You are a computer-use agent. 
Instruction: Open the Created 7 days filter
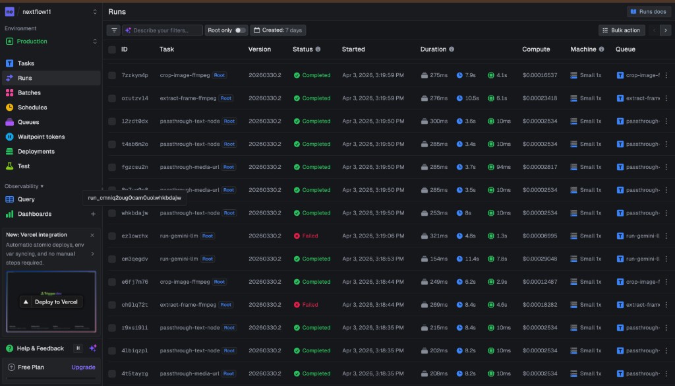tap(278, 30)
